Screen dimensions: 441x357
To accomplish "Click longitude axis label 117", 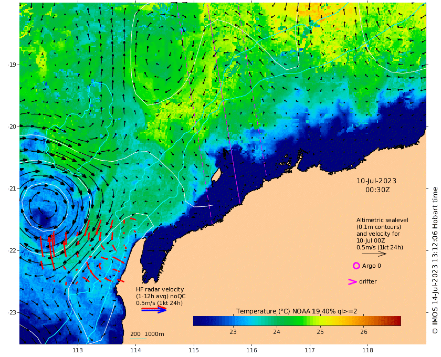I will 310,350.
